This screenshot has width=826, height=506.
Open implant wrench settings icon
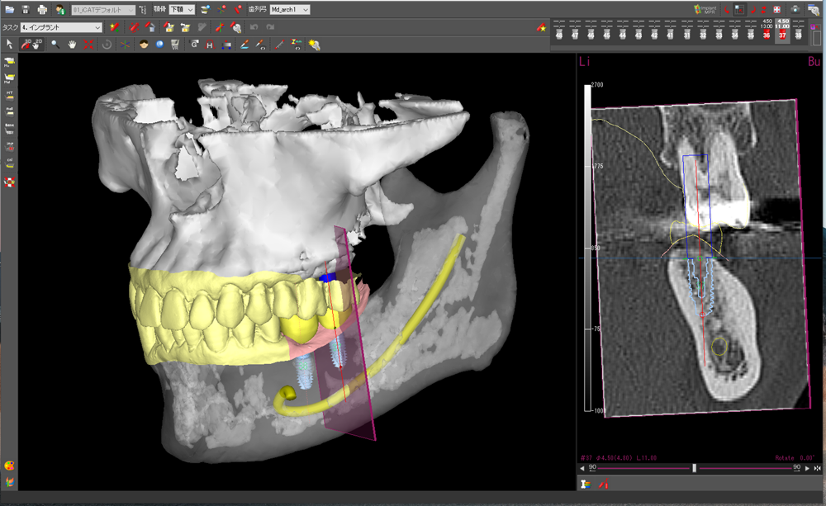point(236,27)
